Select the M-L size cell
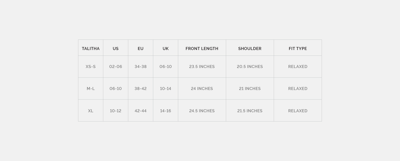This screenshot has width=400, height=161. click(90, 88)
